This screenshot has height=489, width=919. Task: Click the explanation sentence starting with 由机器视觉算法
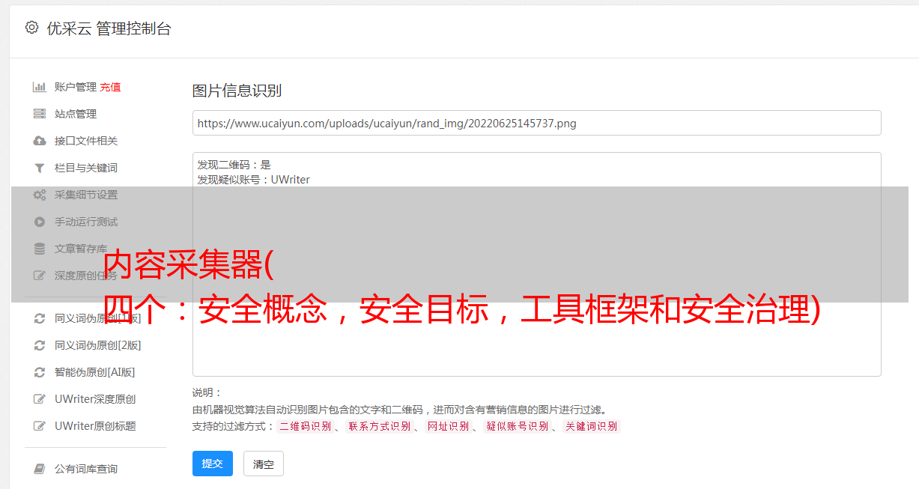pyautogui.click(x=399, y=410)
